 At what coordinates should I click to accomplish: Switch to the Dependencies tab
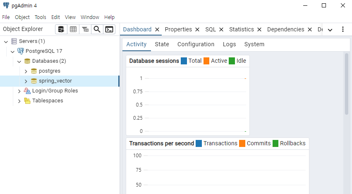coord(285,29)
